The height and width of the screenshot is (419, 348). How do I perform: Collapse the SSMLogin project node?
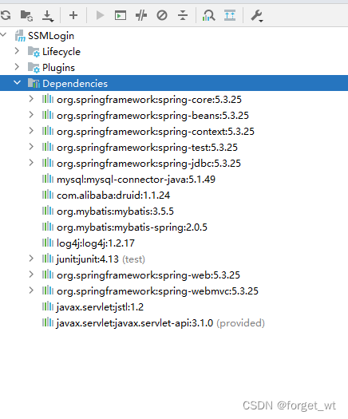coord(4,35)
